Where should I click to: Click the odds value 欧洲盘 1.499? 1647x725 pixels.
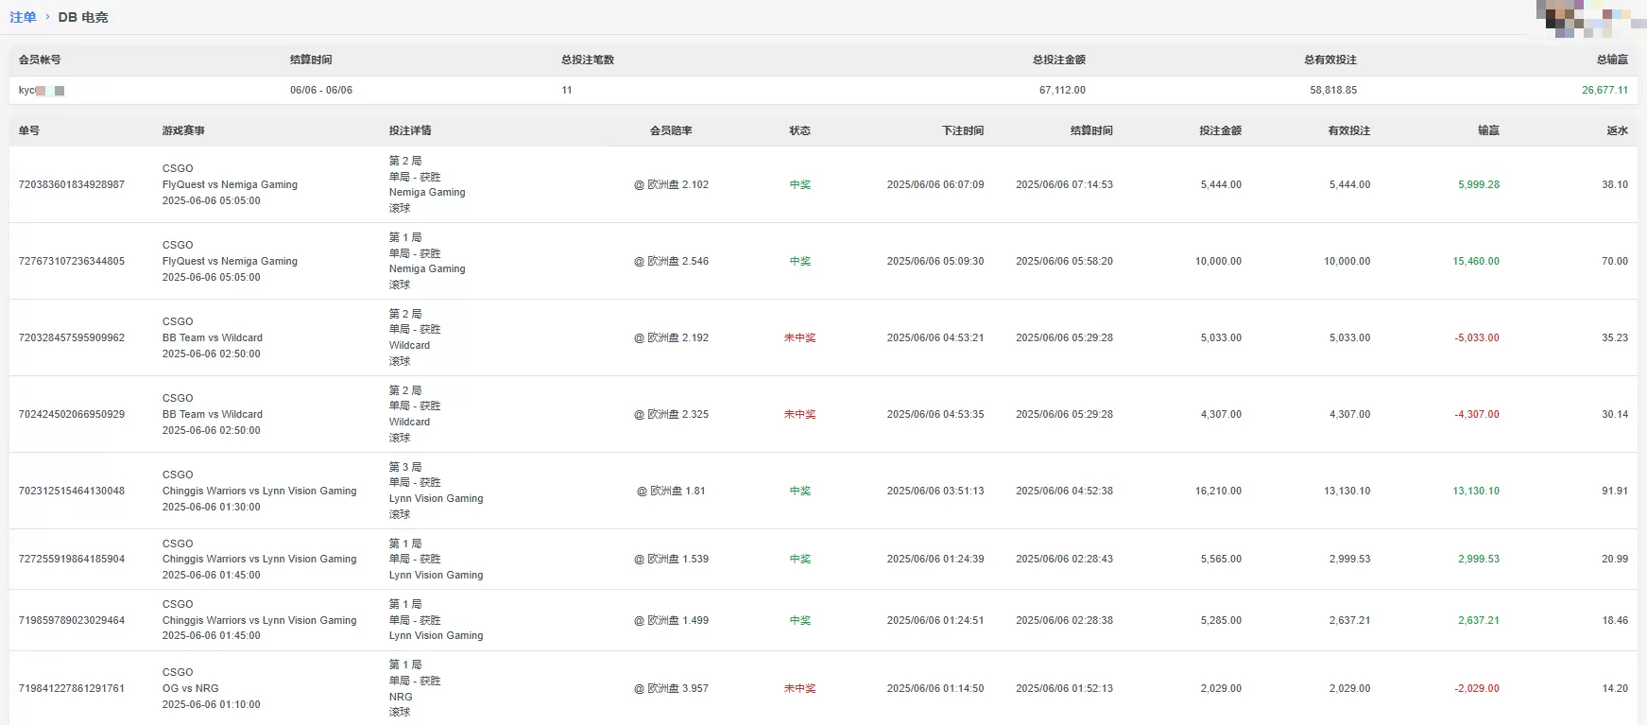(671, 621)
